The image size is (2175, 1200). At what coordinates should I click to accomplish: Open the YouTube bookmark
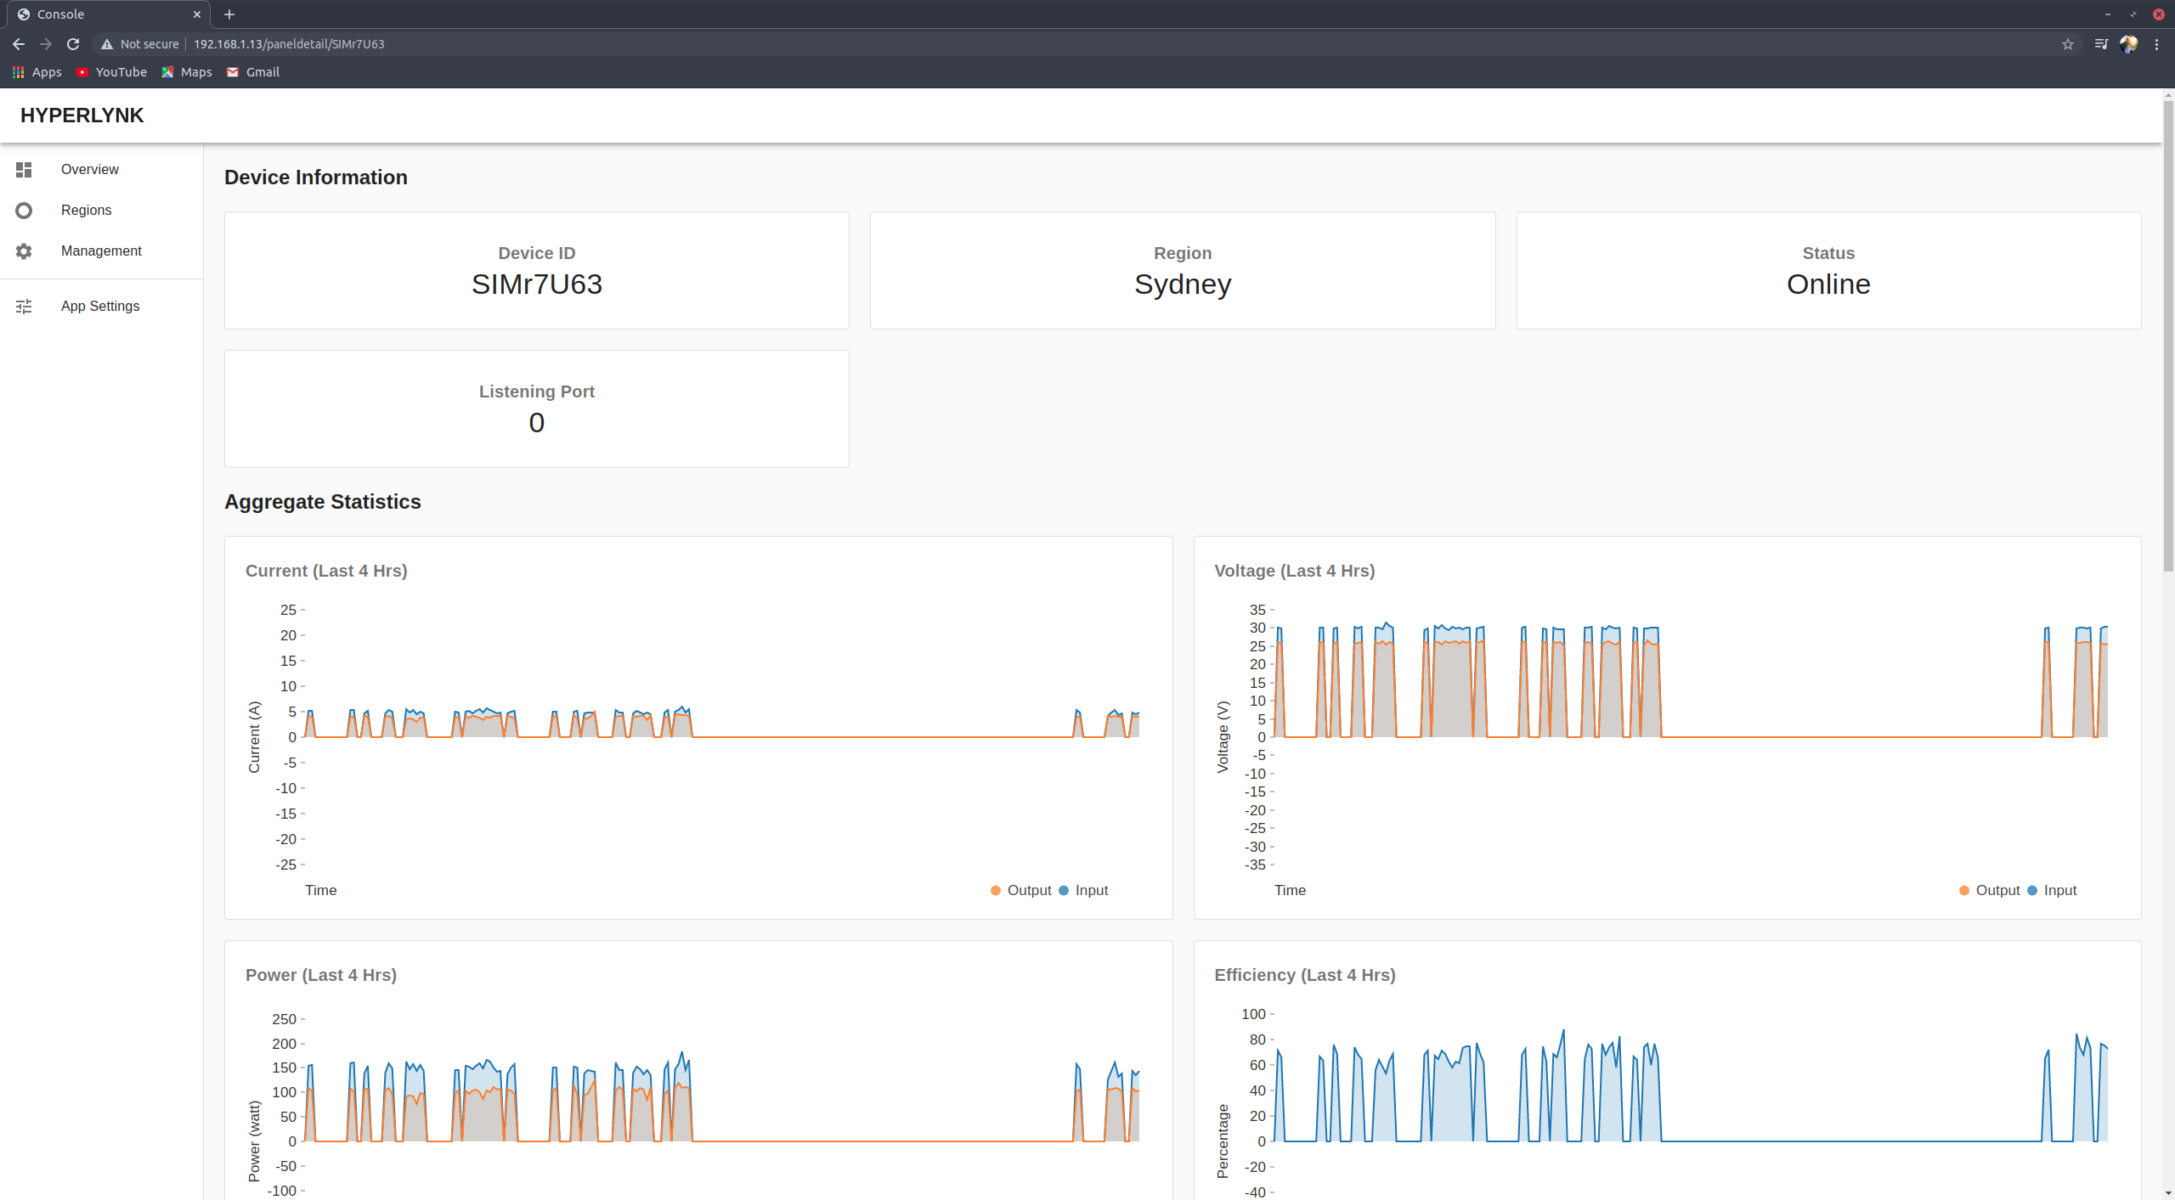tap(111, 72)
